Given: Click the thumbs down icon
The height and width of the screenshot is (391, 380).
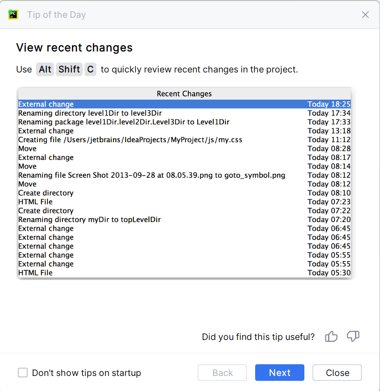Looking at the screenshot, I should click(353, 337).
